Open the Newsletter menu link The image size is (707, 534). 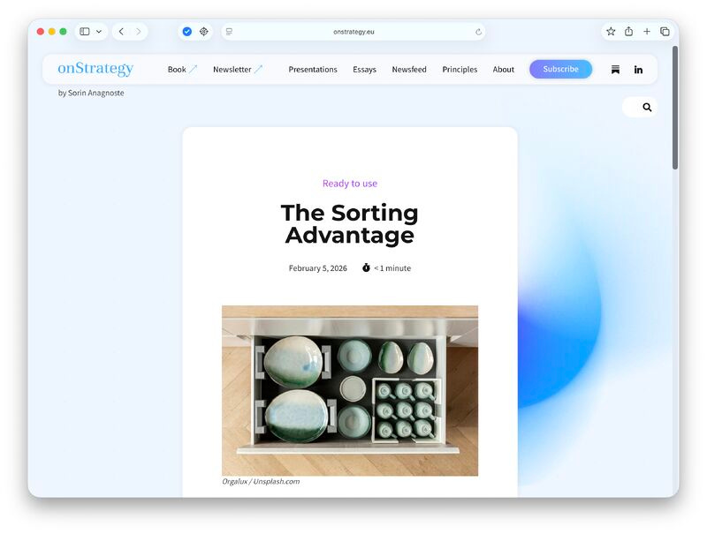pyautogui.click(x=232, y=70)
